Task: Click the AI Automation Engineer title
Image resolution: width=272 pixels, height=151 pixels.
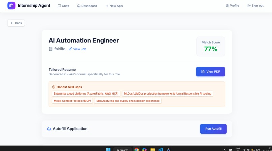Action: pyautogui.click(x=84, y=40)
